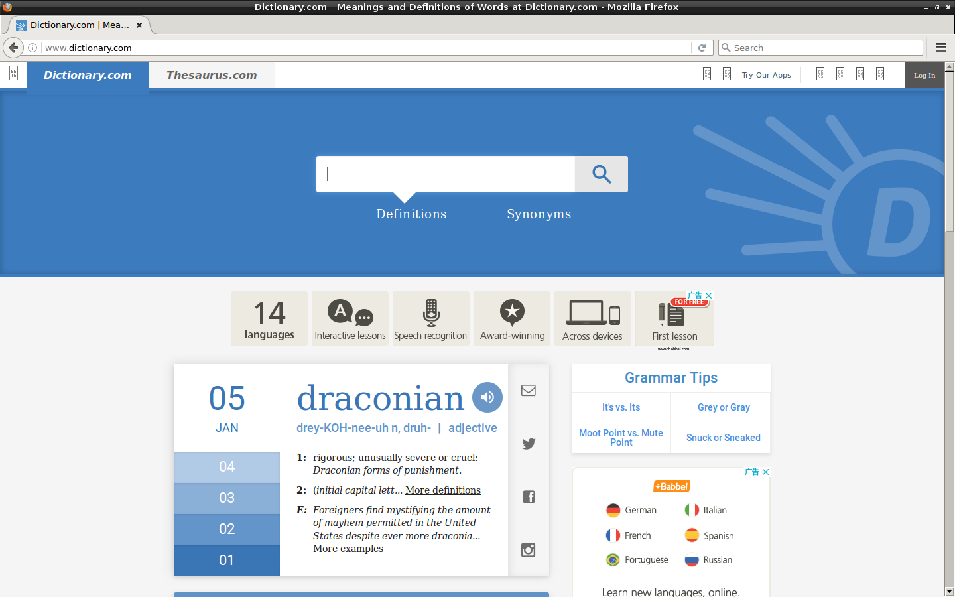The width and height of the screenshot is (955, 597).
Task: Close the Babbel sidebar ad X
Action: (x=766, y=472)
